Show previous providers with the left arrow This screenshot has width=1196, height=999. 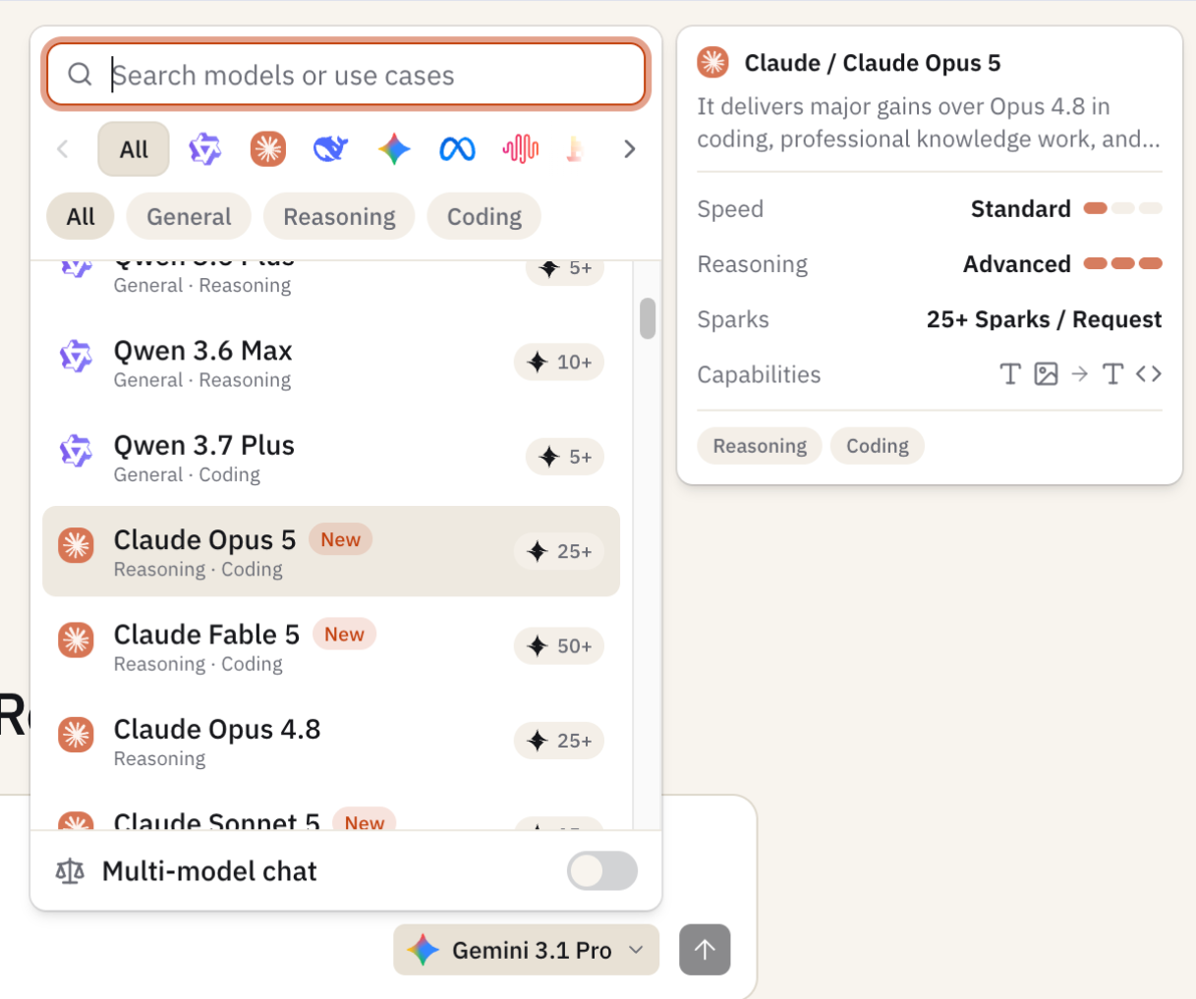coord(63,149)
